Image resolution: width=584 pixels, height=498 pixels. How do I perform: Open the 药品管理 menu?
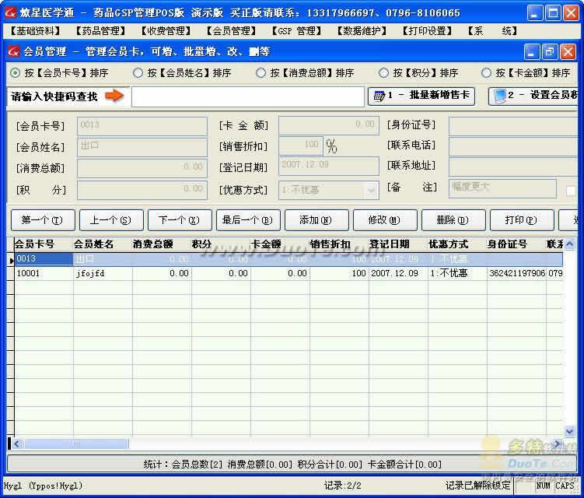click(100, 31)
